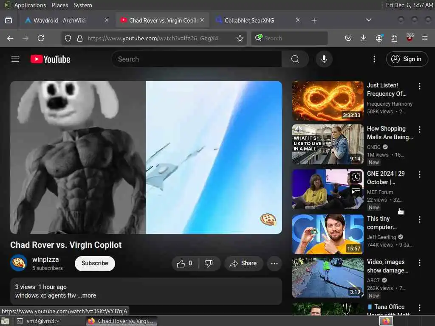Open Jeff Geerling channel link
The image size is (435, 326).
coord(381,237)
